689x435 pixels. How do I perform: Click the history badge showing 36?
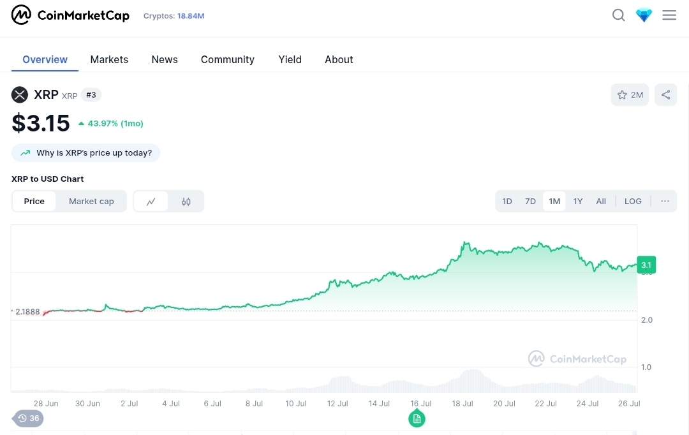[x=28, y=418]
